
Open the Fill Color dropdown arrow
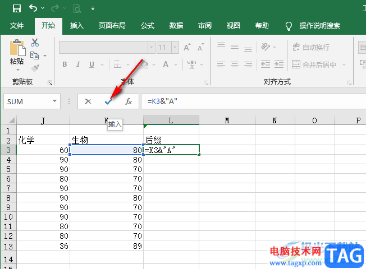[x=154, y=64]
